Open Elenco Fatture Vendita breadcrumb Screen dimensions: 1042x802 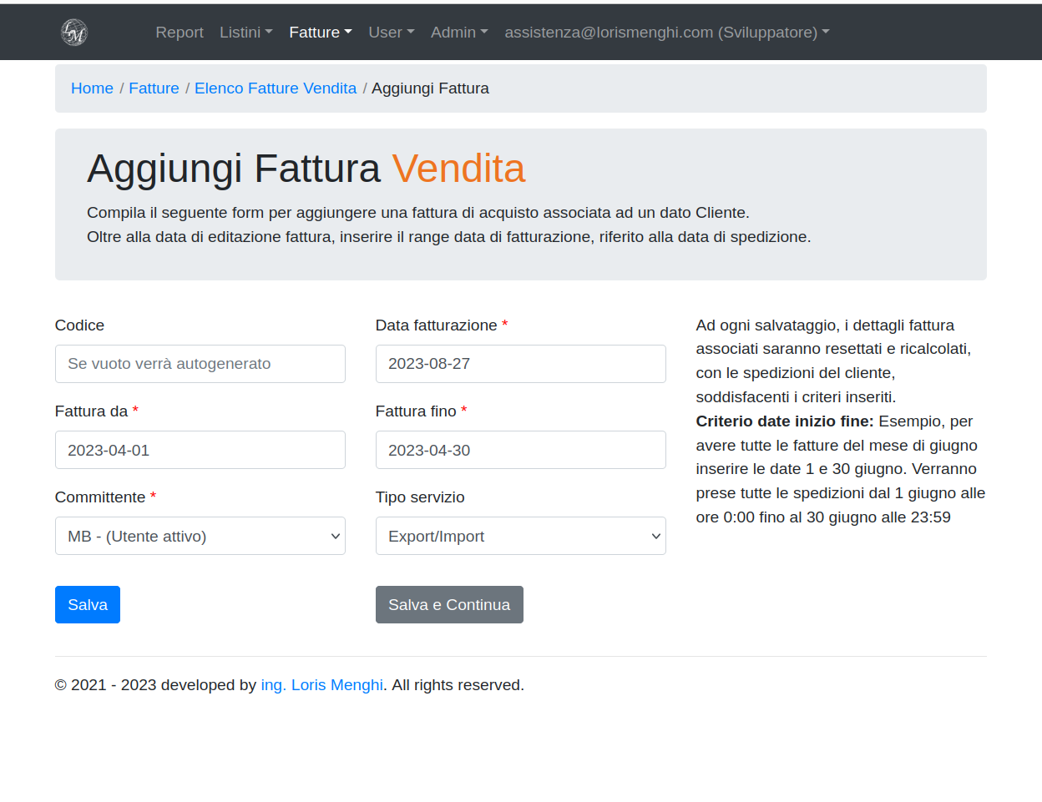[276, 88]
